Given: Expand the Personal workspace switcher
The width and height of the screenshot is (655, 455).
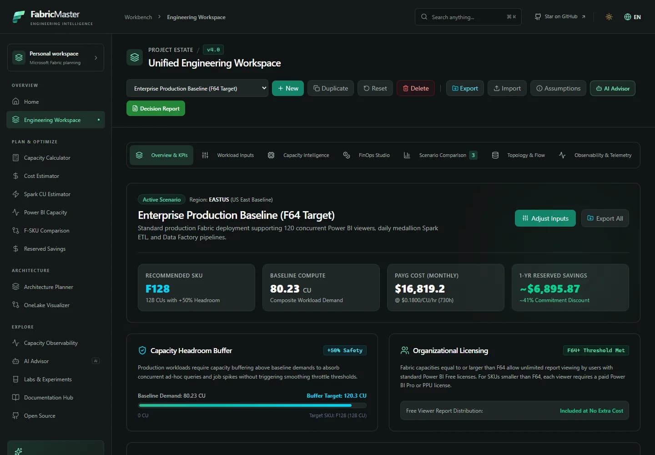Looking at the screenshot, I should click(55, 58).
